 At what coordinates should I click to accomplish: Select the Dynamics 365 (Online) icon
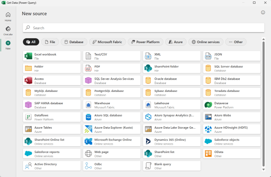[x=148, y=142]
